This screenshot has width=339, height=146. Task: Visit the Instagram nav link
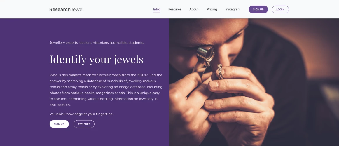click(x=233, y=9)
